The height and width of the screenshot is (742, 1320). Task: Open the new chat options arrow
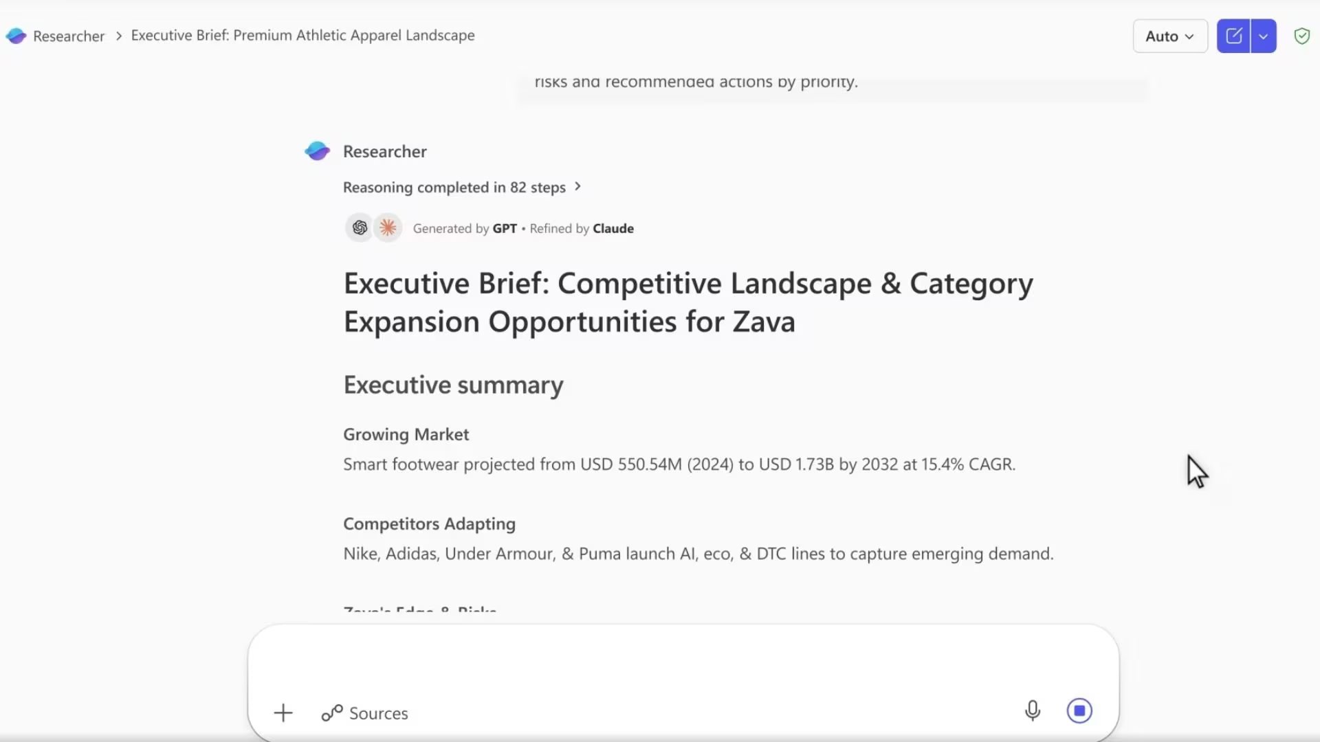[x=1264, y=36]
